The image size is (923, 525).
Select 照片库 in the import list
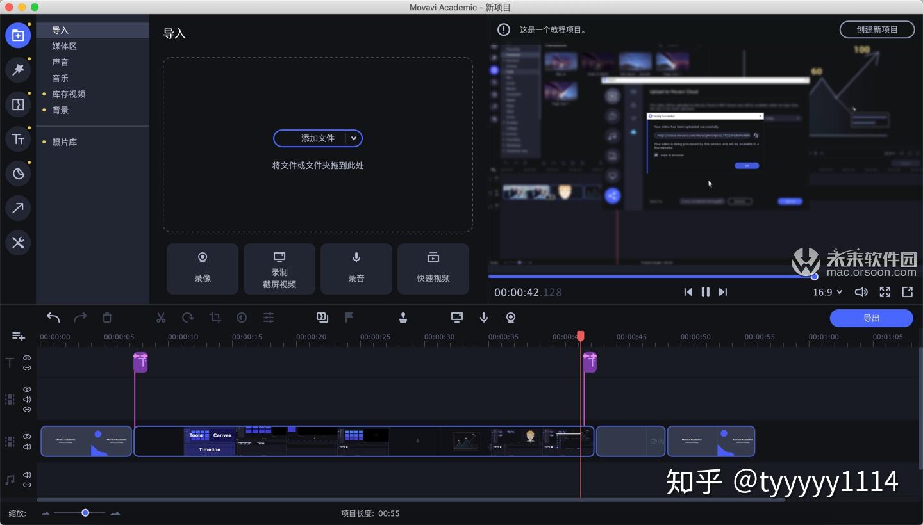pos(92,142)
